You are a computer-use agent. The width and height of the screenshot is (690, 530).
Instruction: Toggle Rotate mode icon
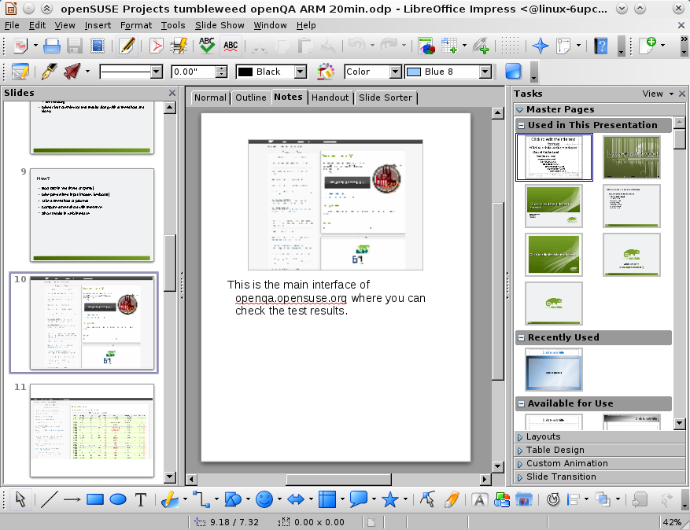tap(552, 499)
